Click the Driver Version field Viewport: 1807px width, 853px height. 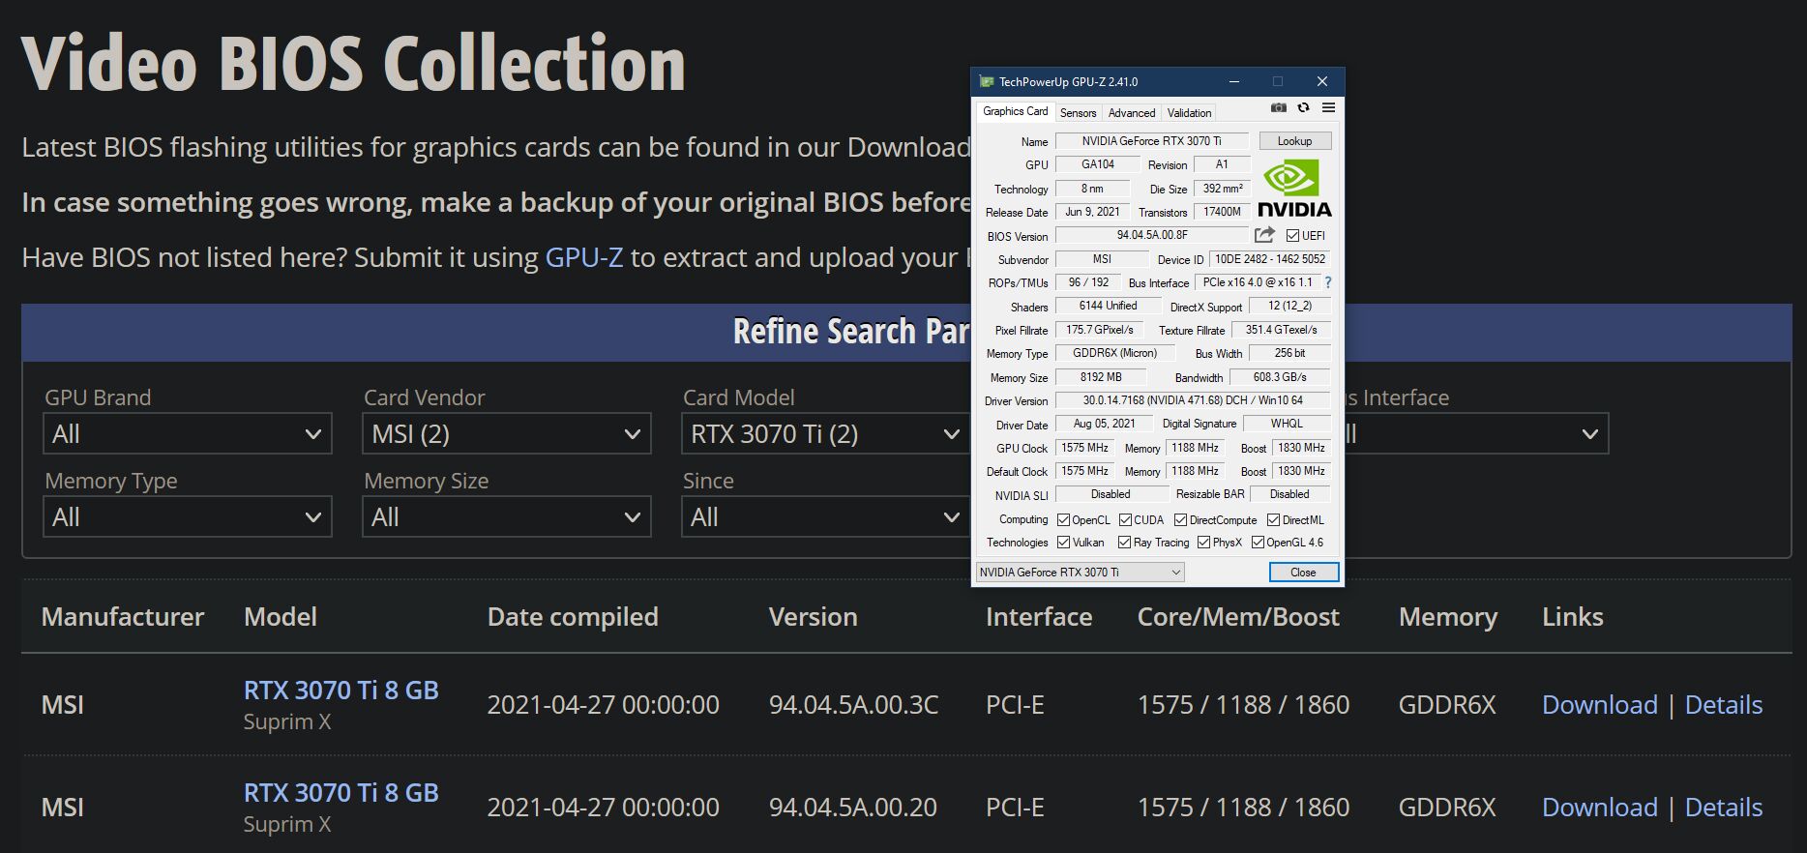(x=1192, y=400)
